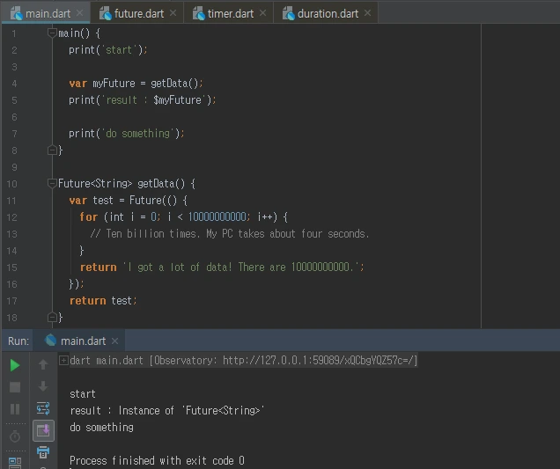Click console line 'result : Instance of'
Viewport: 560px width, 469px height.
[x=122, y=410]
